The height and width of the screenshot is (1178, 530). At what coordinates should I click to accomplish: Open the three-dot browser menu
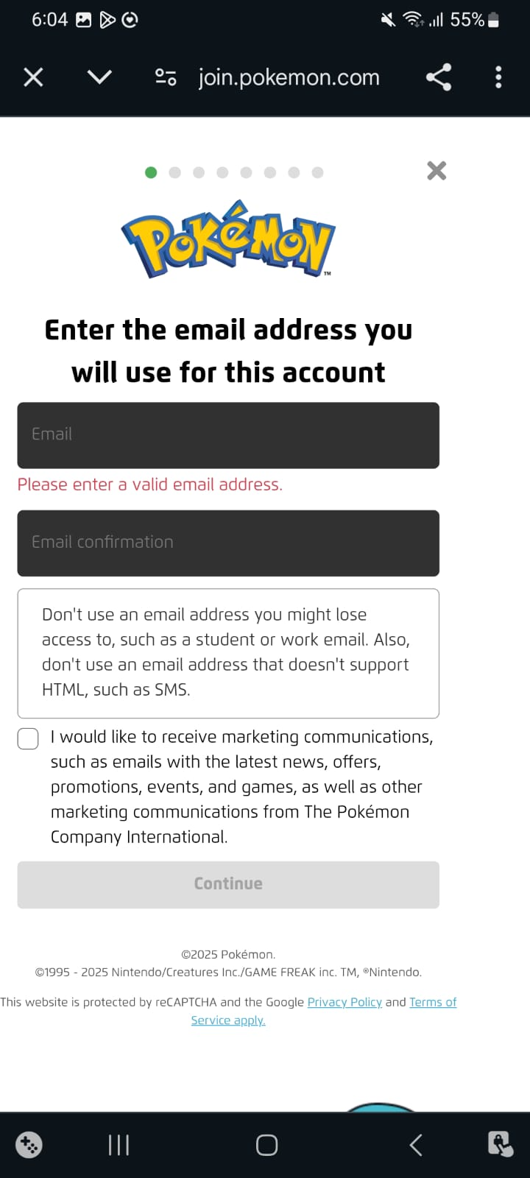coord(498,77)
